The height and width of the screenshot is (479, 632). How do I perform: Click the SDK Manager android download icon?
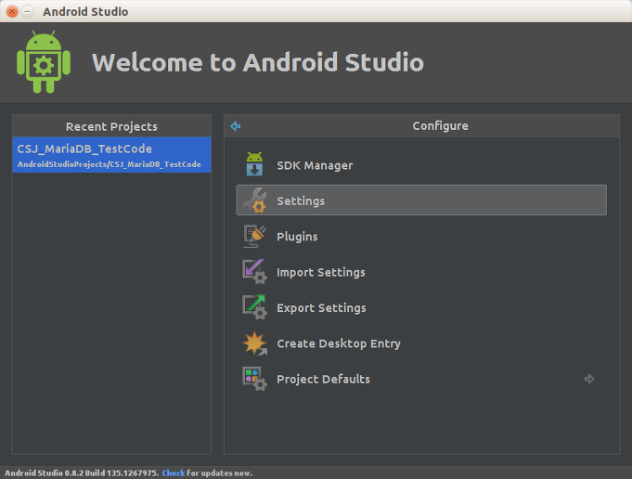click(254, 164)
